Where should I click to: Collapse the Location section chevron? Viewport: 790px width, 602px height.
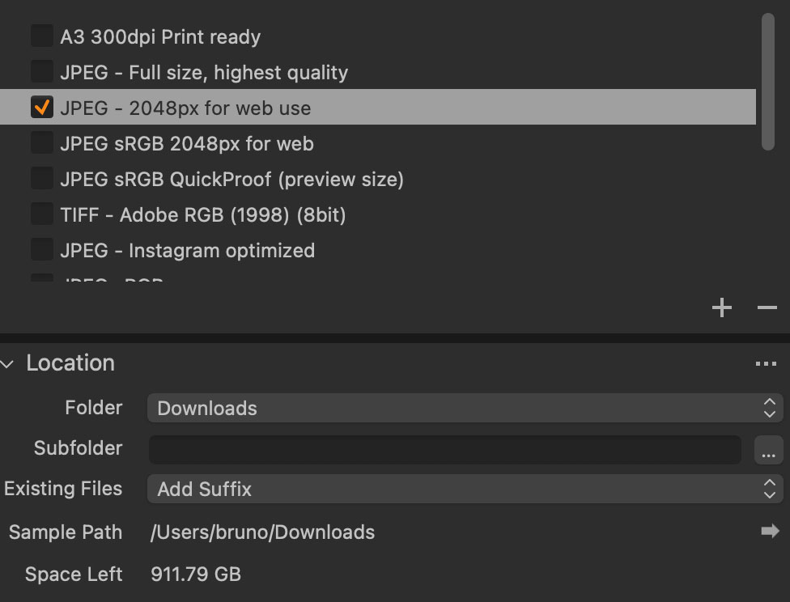[8, 364]
